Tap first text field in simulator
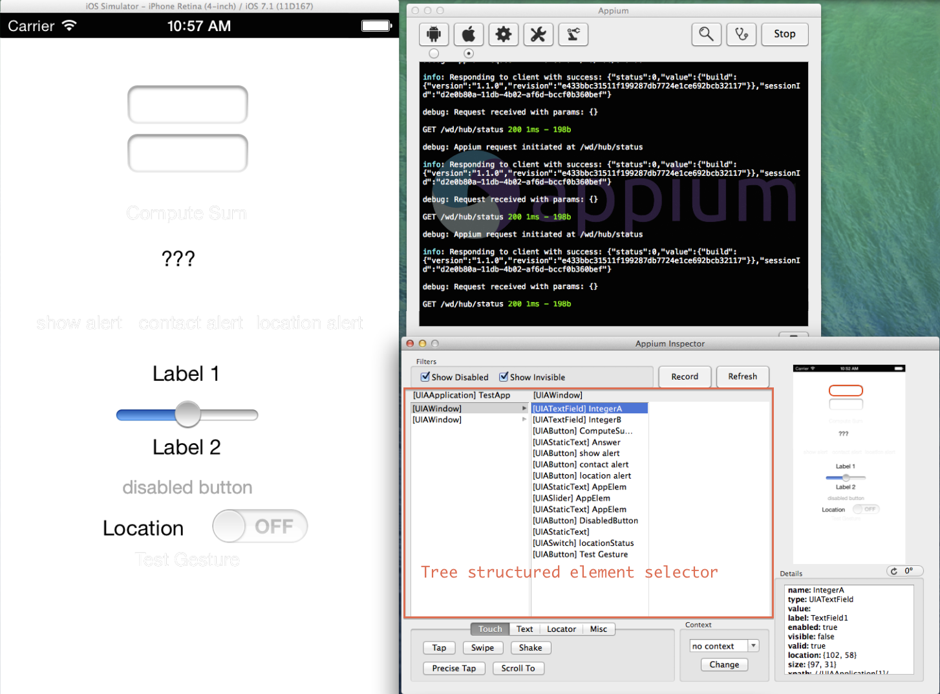The height and width of the screenshot is (694, 940). pos(187,105)
